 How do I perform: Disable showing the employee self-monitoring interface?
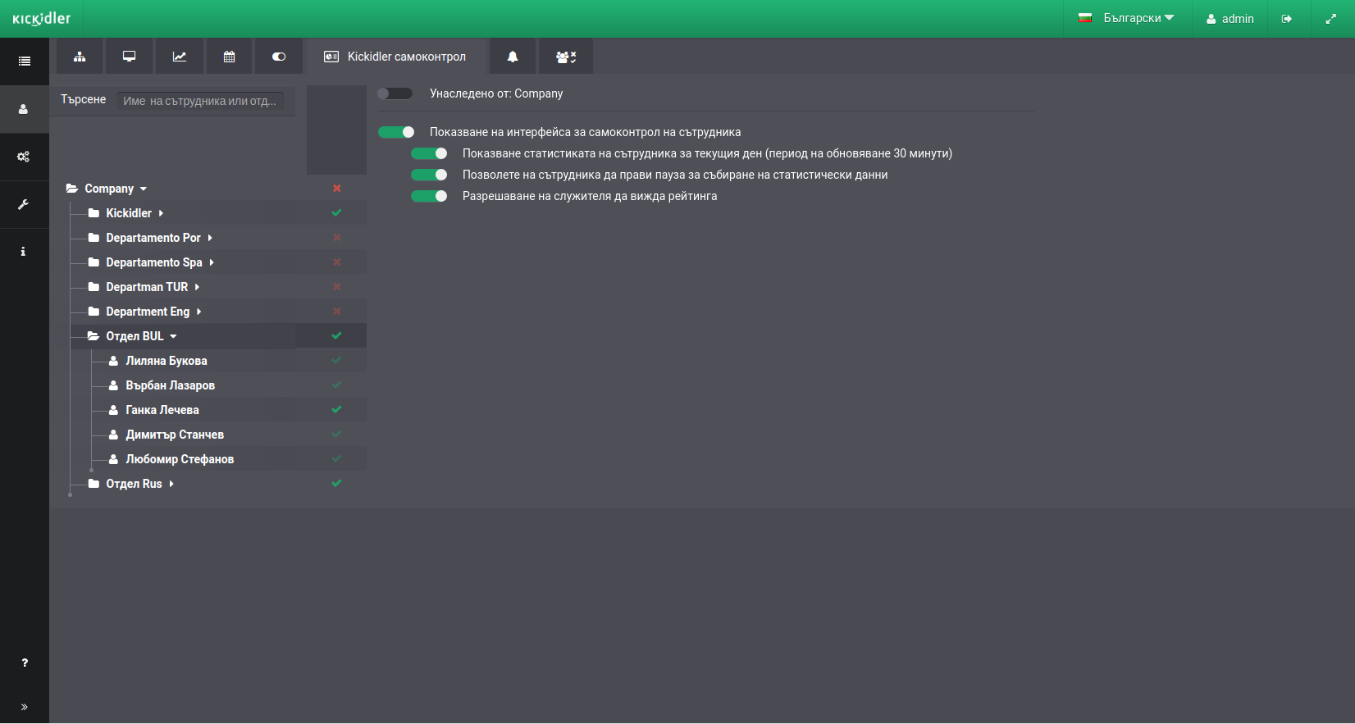[x=396, y=132]
